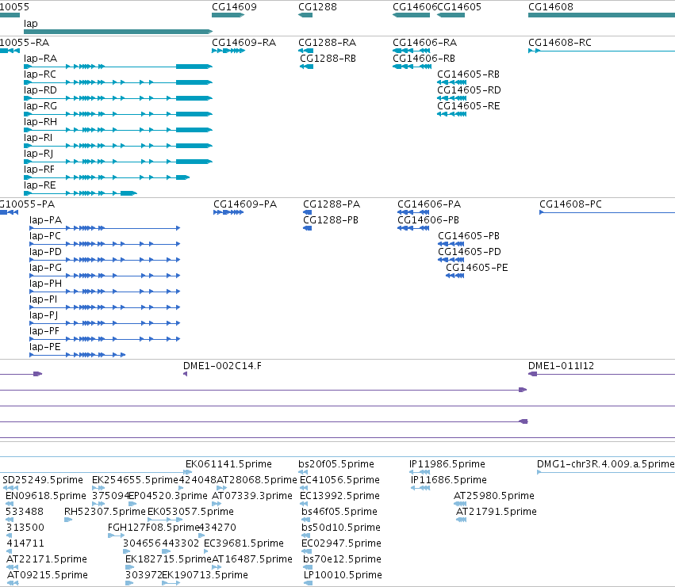Click the AT16487.5prime EST label

pos(251,559)
